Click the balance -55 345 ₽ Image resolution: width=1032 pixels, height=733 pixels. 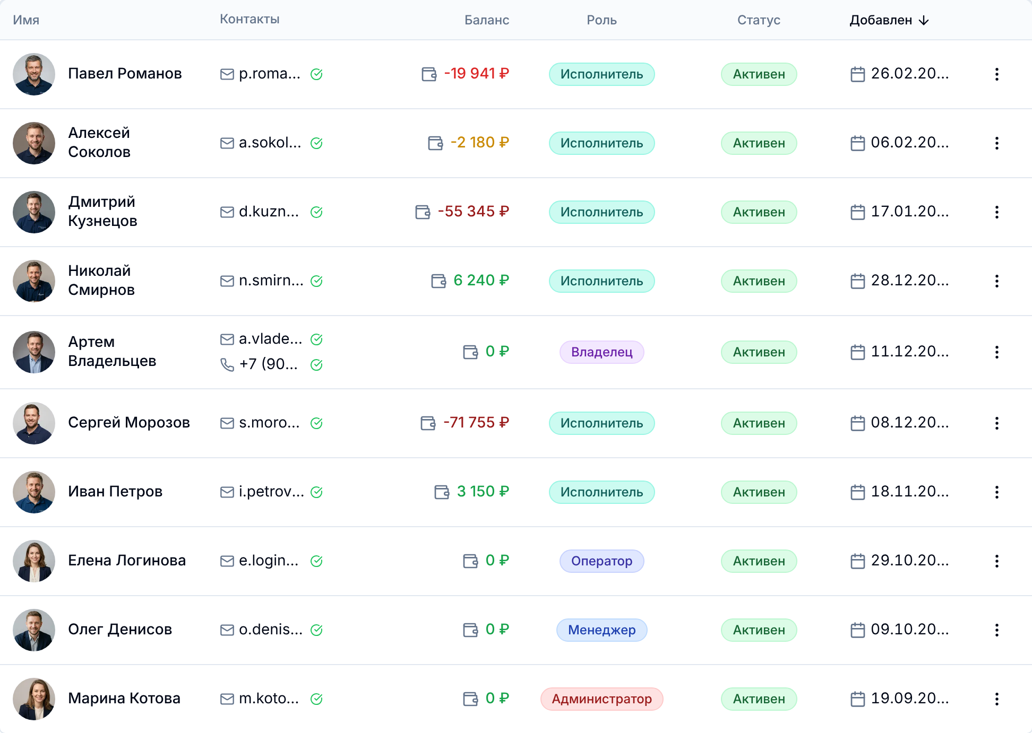pyautogui.click(x=474, y=212)
